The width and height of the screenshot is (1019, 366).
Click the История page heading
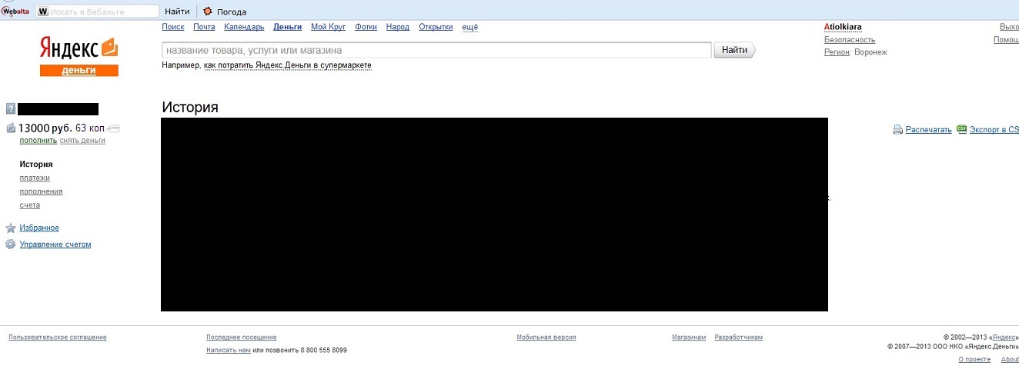pos(190,108)
